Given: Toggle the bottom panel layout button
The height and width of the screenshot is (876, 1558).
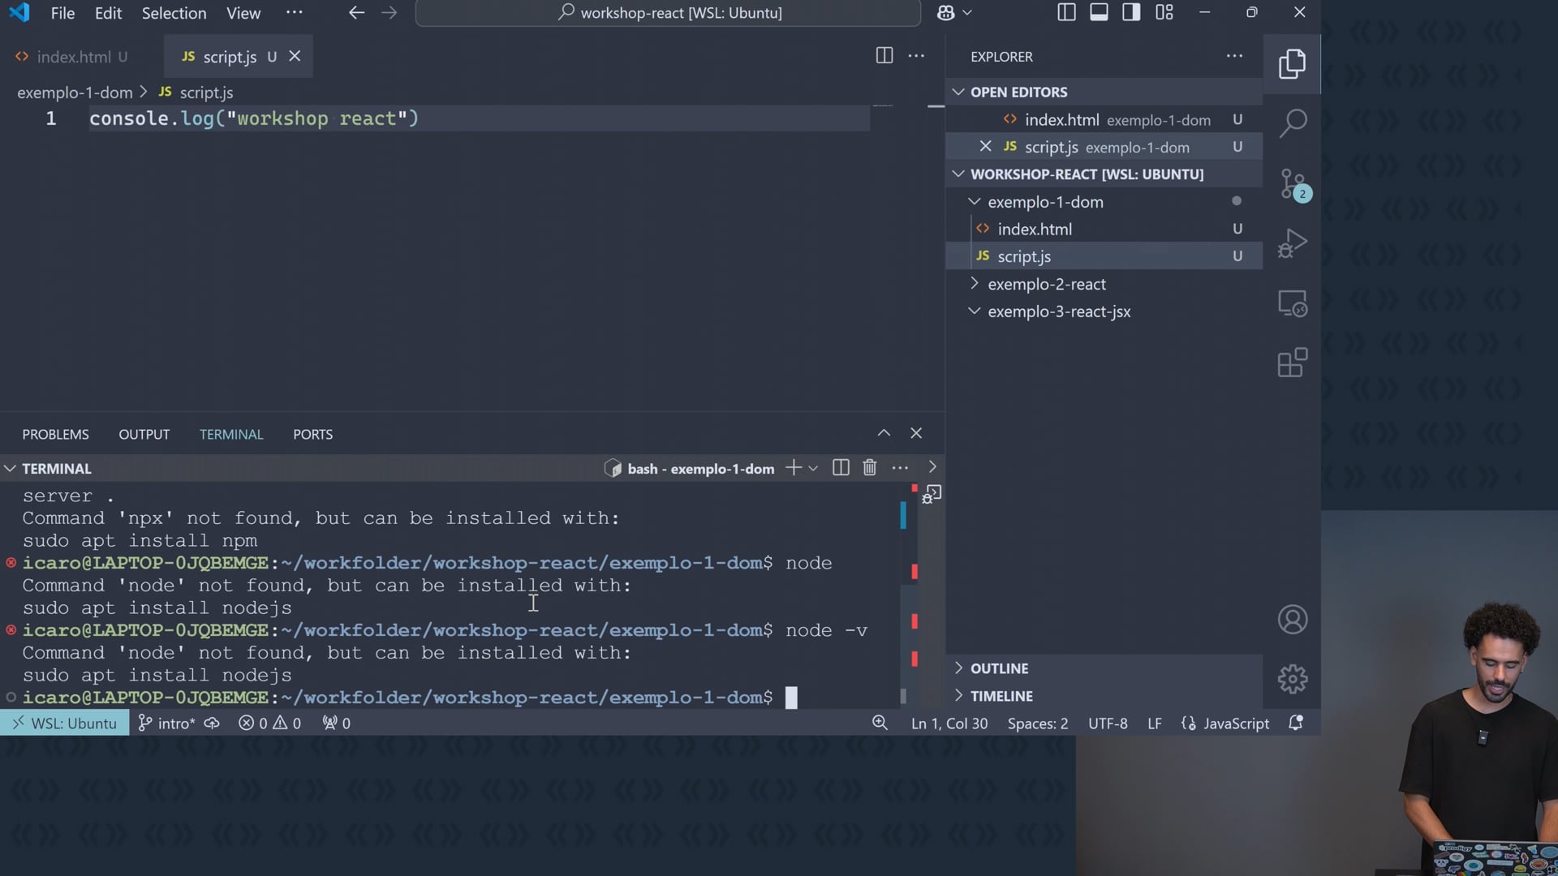Looking at the screenshot, I should [x=1099, y=12].
